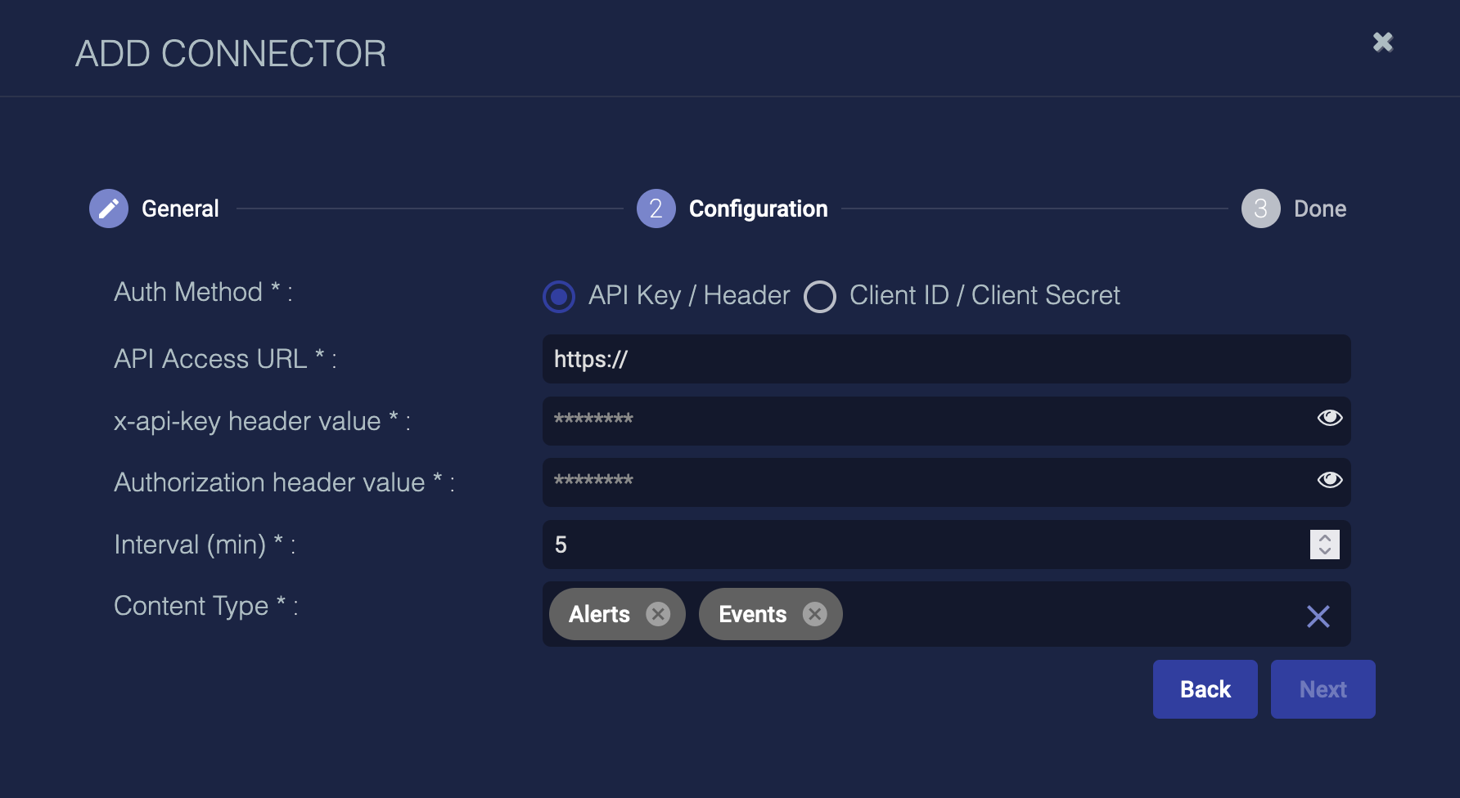The height and width of the screenshot is (798, 1460).
Task: Show the x-api-key header value
Action: (1329, 418)
